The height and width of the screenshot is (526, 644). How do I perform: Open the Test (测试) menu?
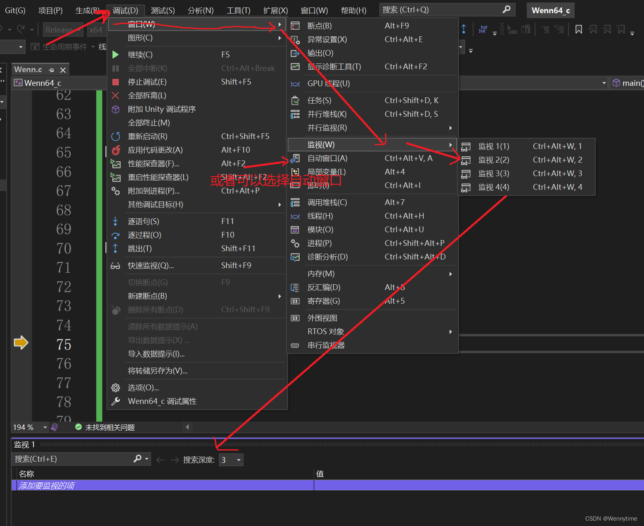click(163, 10)
